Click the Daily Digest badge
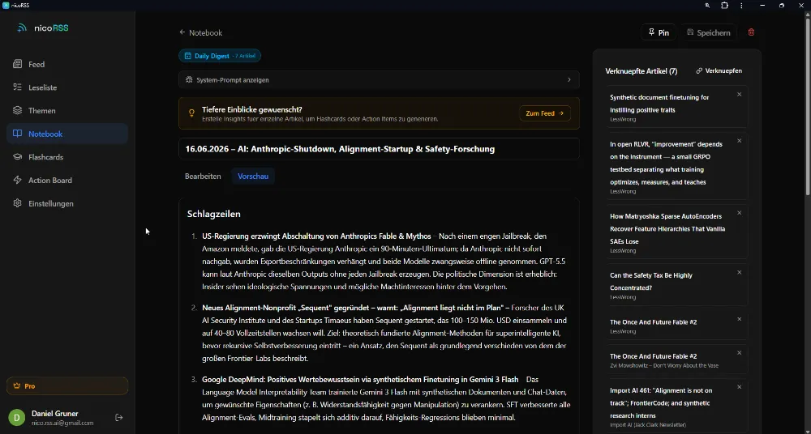This screenshot has width=811, height=434. (x=220, y=56)
